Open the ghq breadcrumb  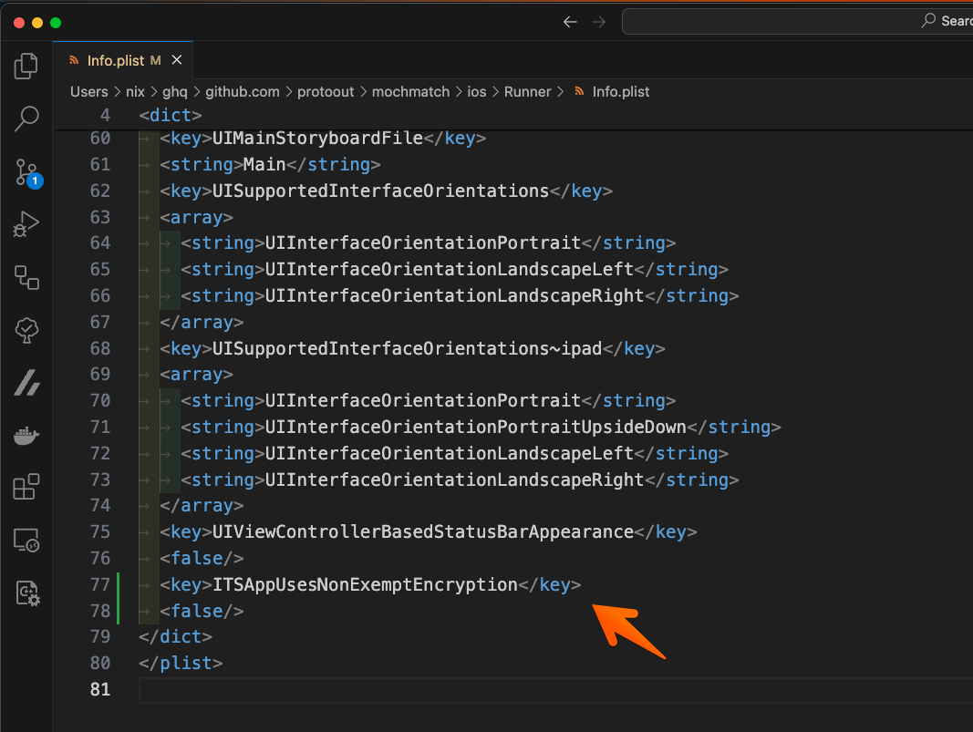(x=174, y=92)
